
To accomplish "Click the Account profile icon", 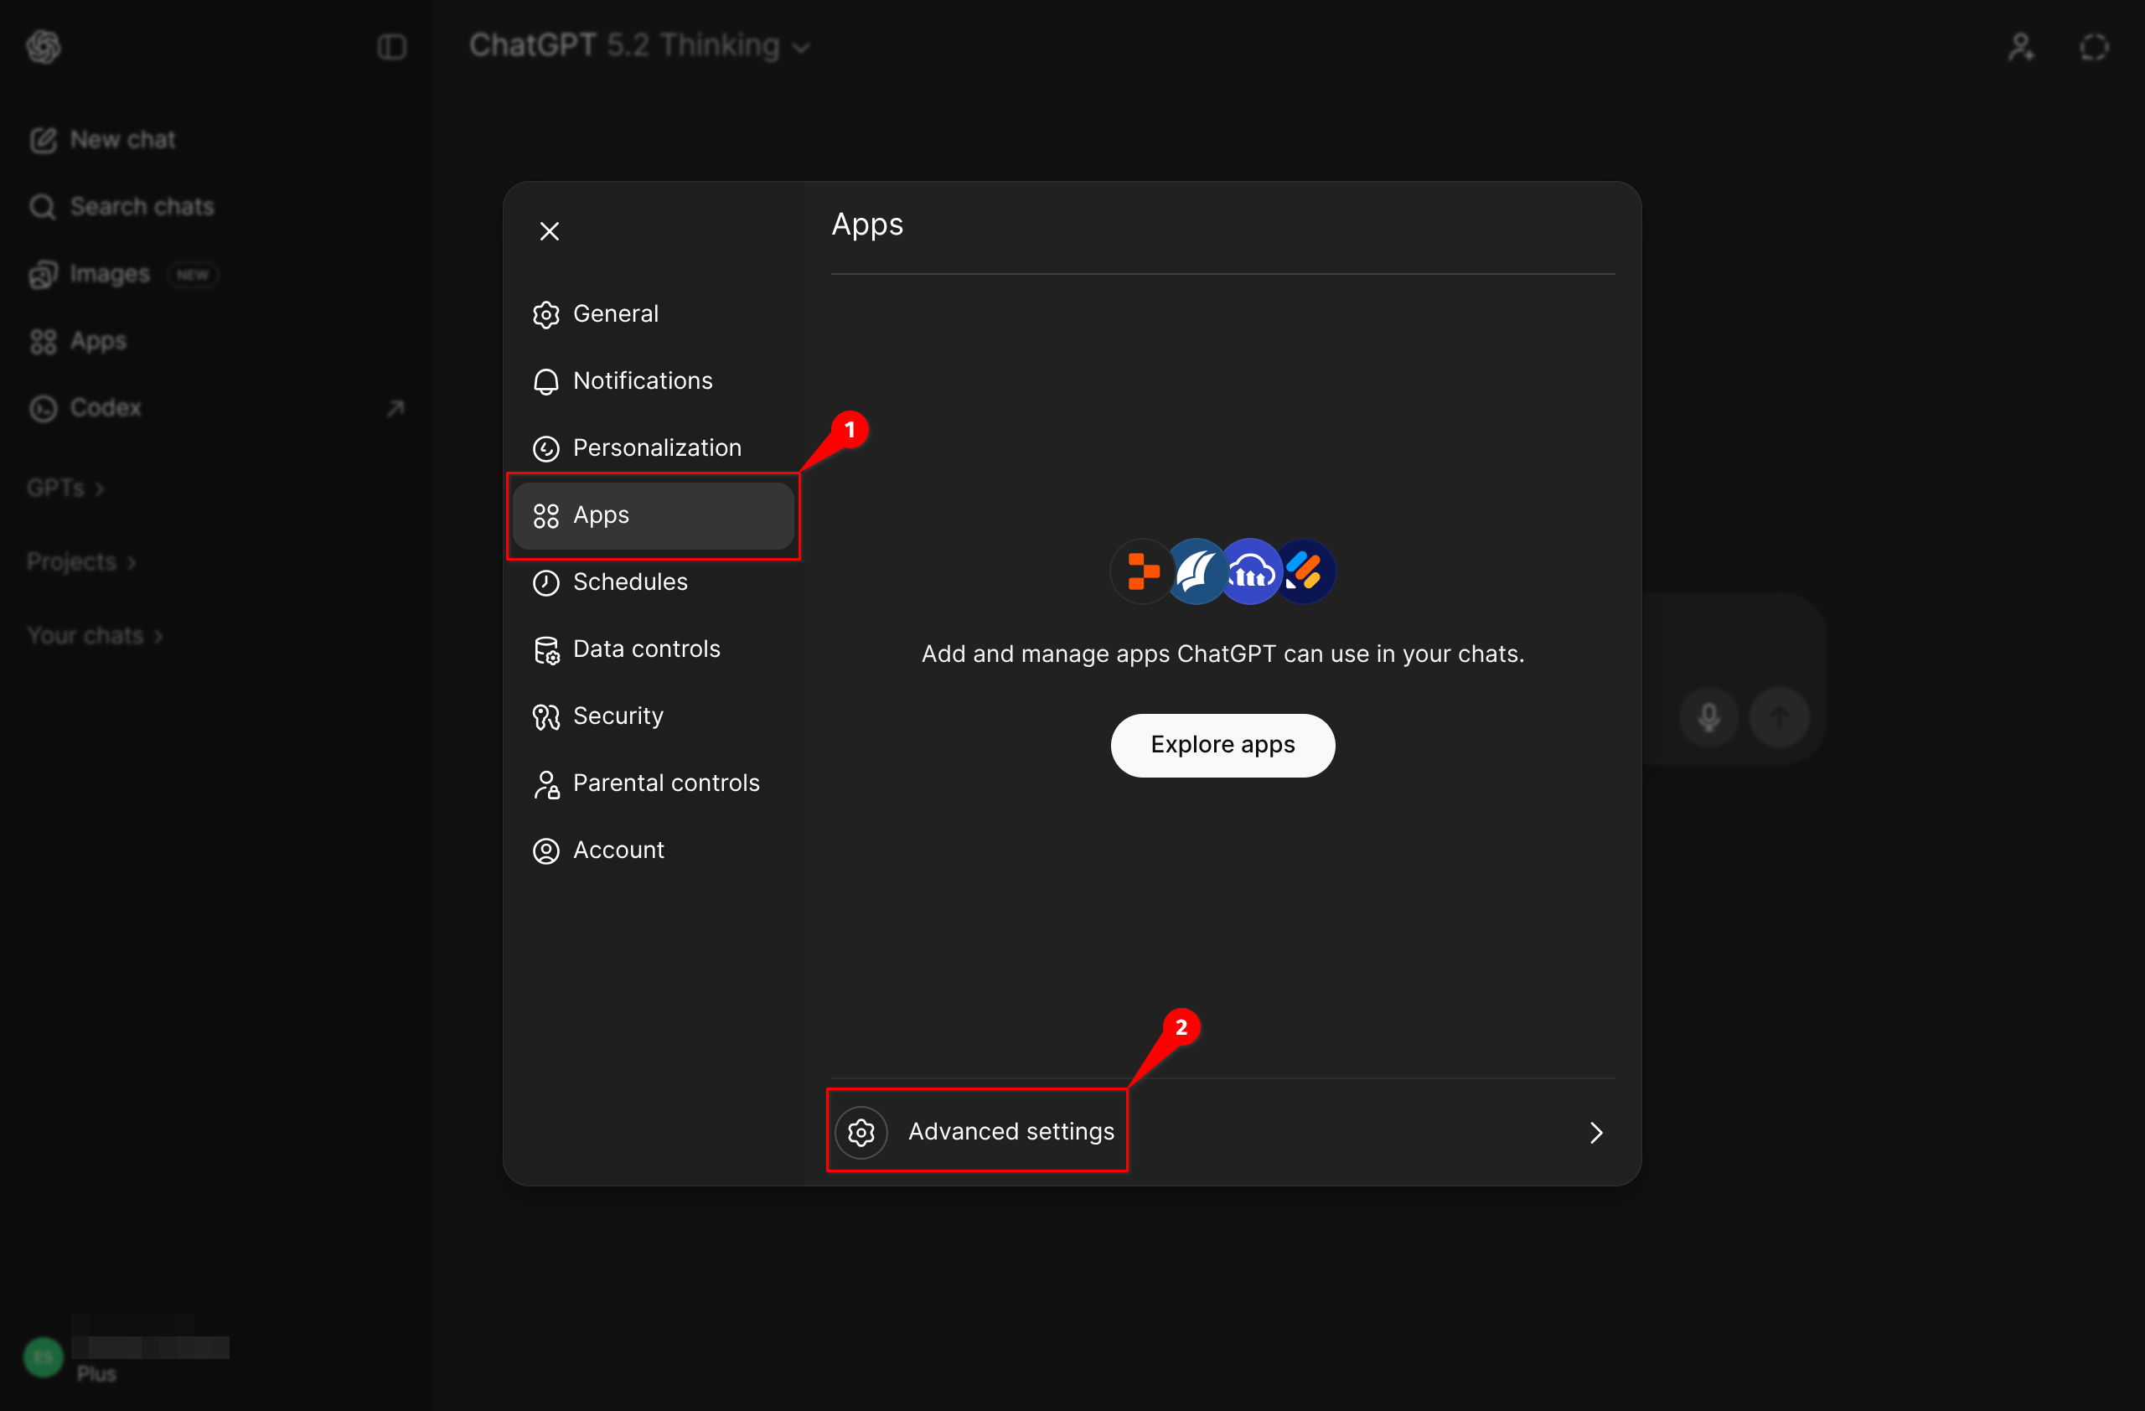I will coord(546,850).
